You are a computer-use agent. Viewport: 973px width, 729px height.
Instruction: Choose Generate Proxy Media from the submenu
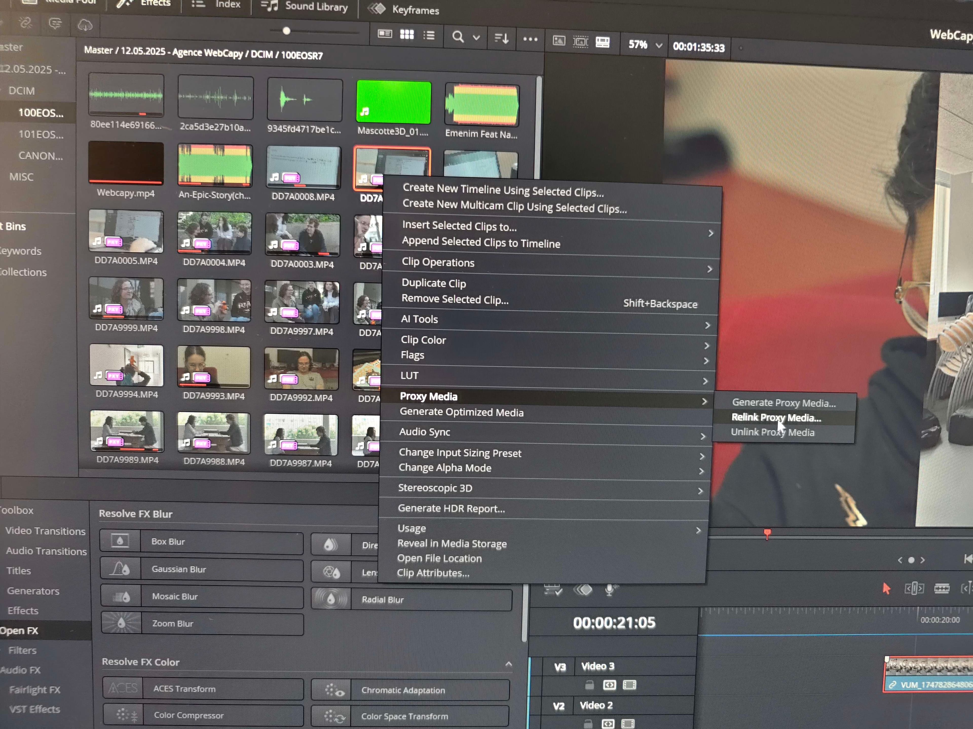click(x=784, y=402)
